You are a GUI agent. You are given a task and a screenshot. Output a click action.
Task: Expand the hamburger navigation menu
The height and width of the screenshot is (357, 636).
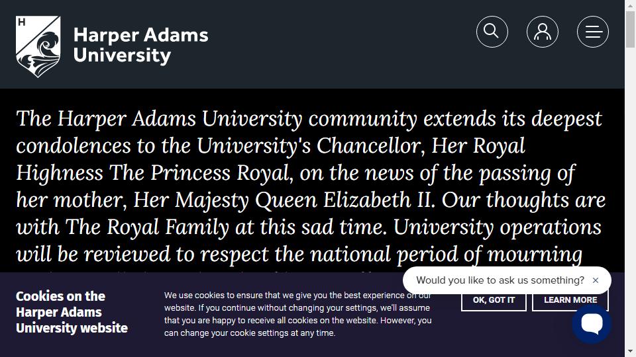[592, 32]
